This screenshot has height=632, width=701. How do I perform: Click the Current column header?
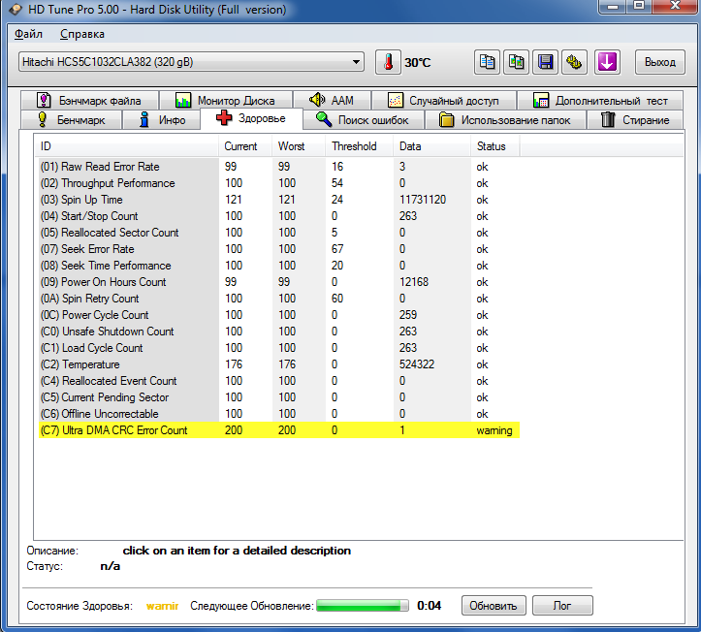pos(245,146)
